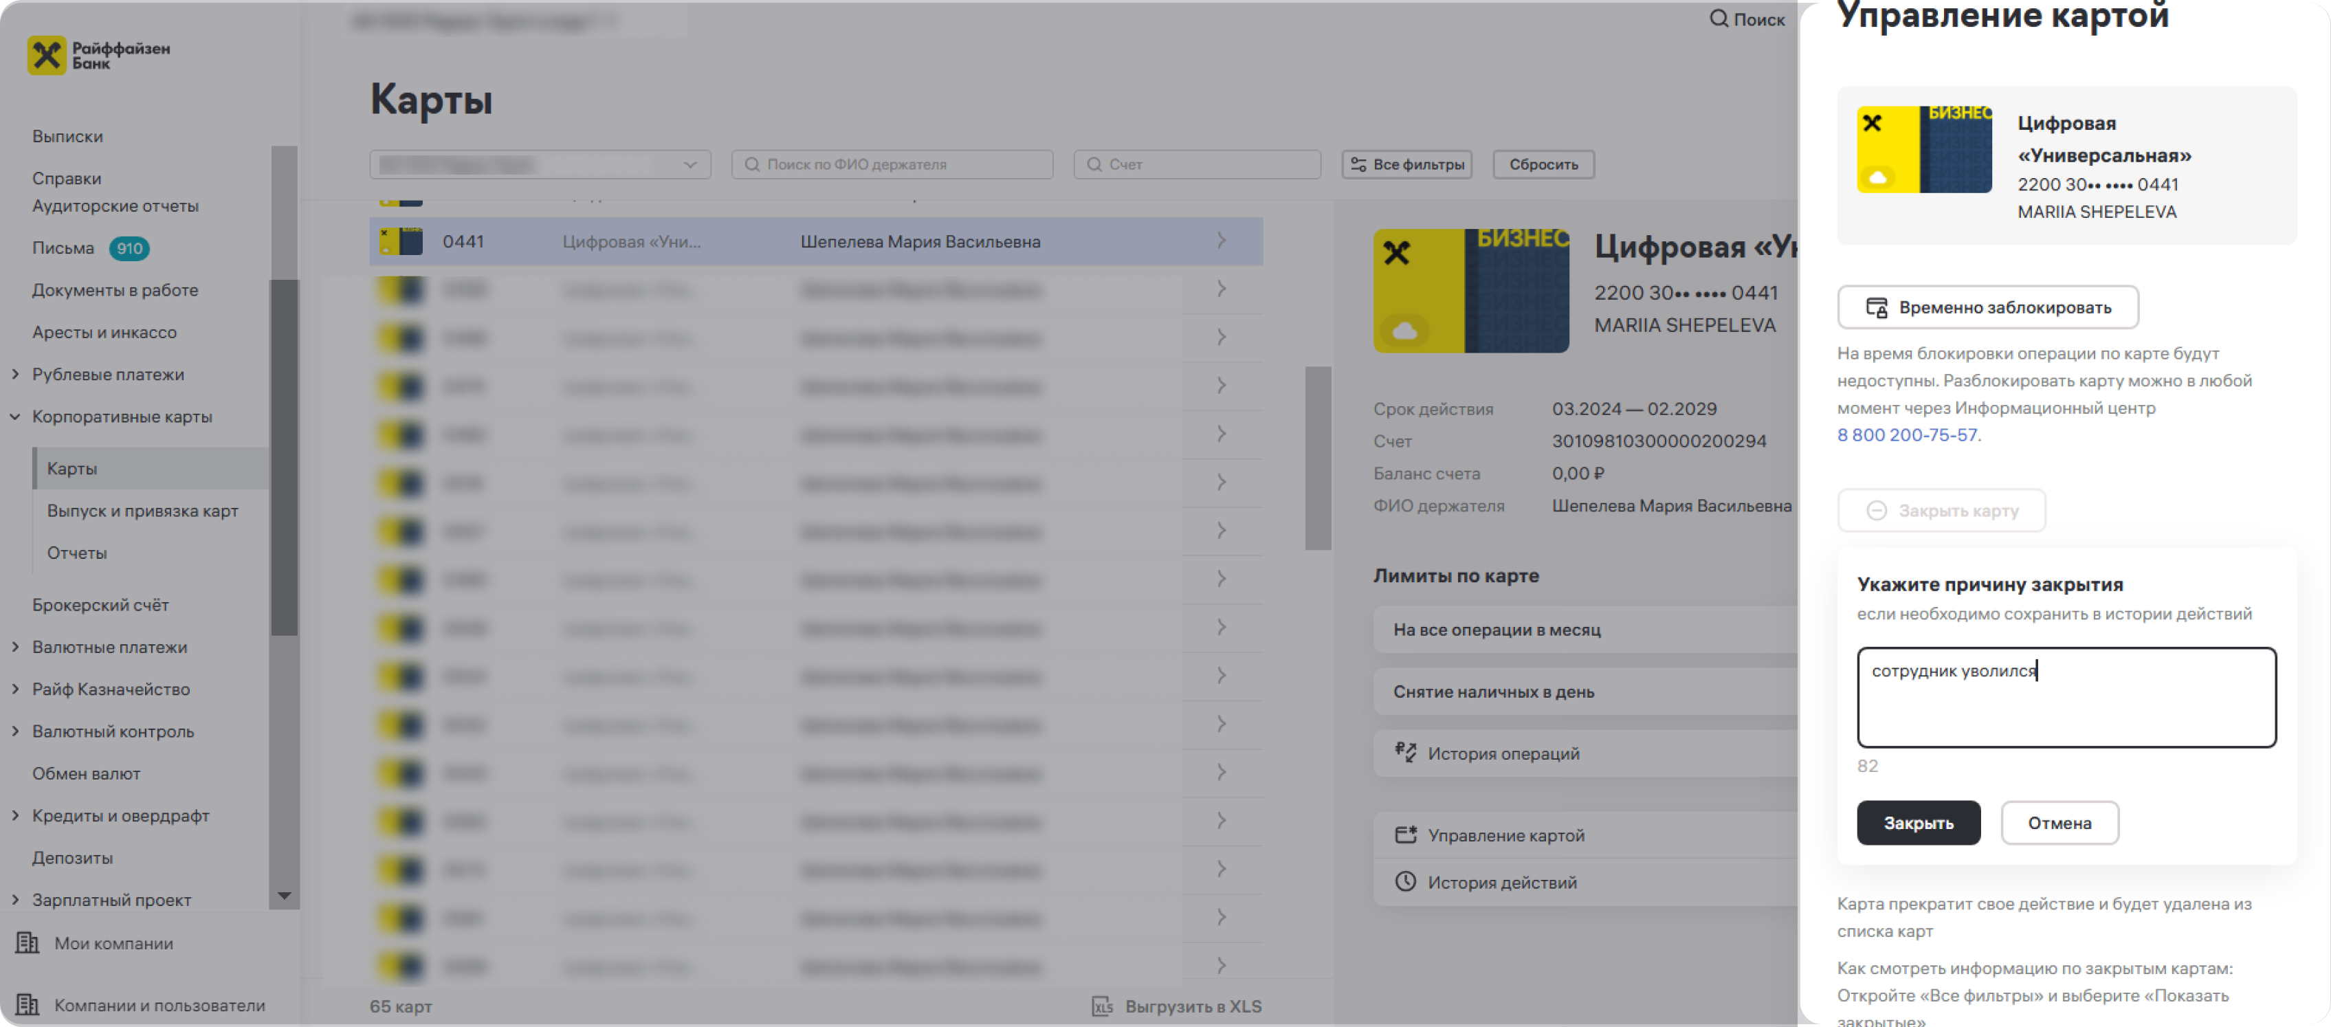Open Письма with 910 badge
The height and width of the screenshot is (1027, 2331).
pos(91,248)
